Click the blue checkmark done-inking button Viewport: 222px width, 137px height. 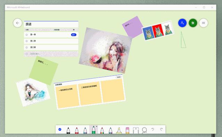click(x=60, y=129)
